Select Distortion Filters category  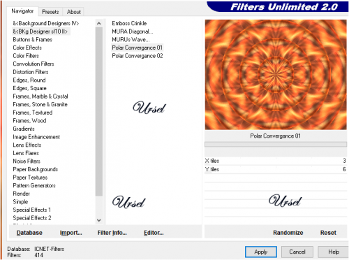(31, 72)
